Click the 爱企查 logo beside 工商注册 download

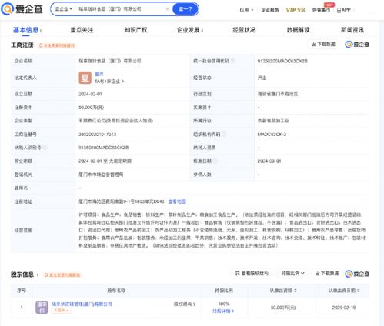point(357,45)
